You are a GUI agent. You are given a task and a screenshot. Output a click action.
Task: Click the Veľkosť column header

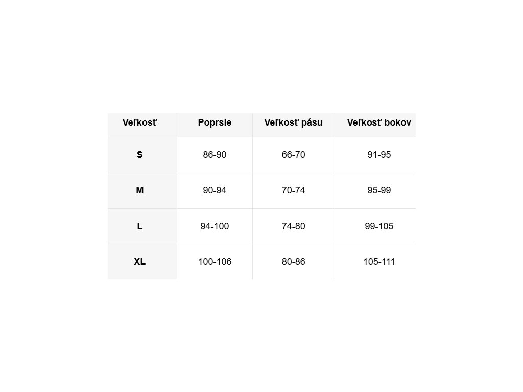point(140,122)
